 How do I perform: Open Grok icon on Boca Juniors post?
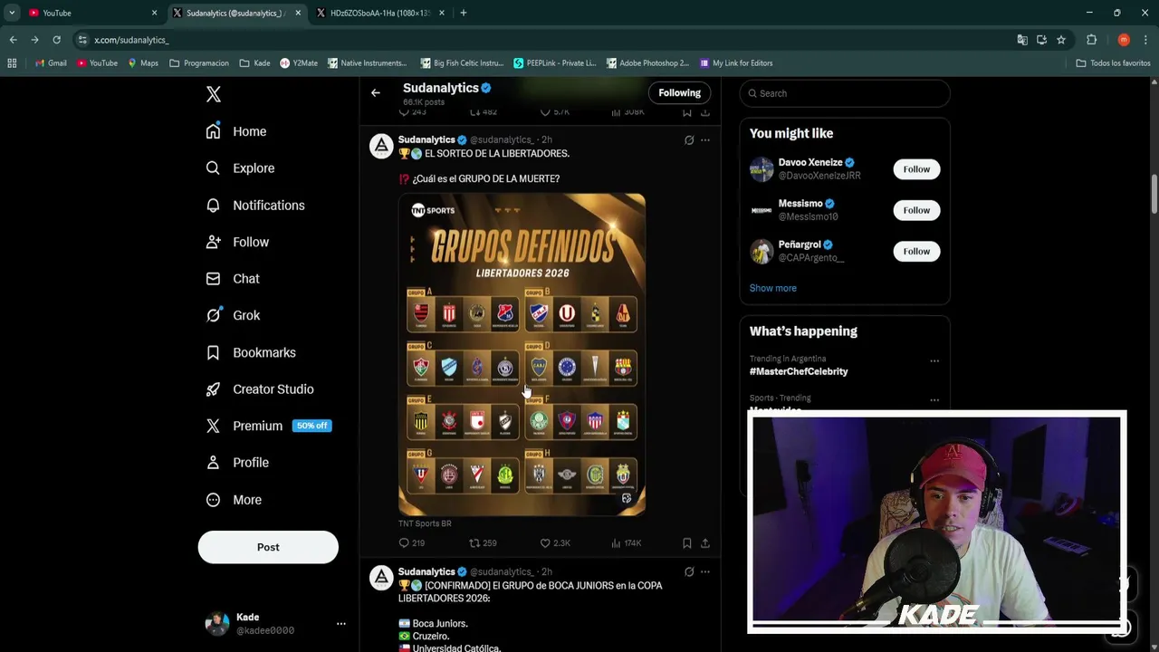[689, 572]
